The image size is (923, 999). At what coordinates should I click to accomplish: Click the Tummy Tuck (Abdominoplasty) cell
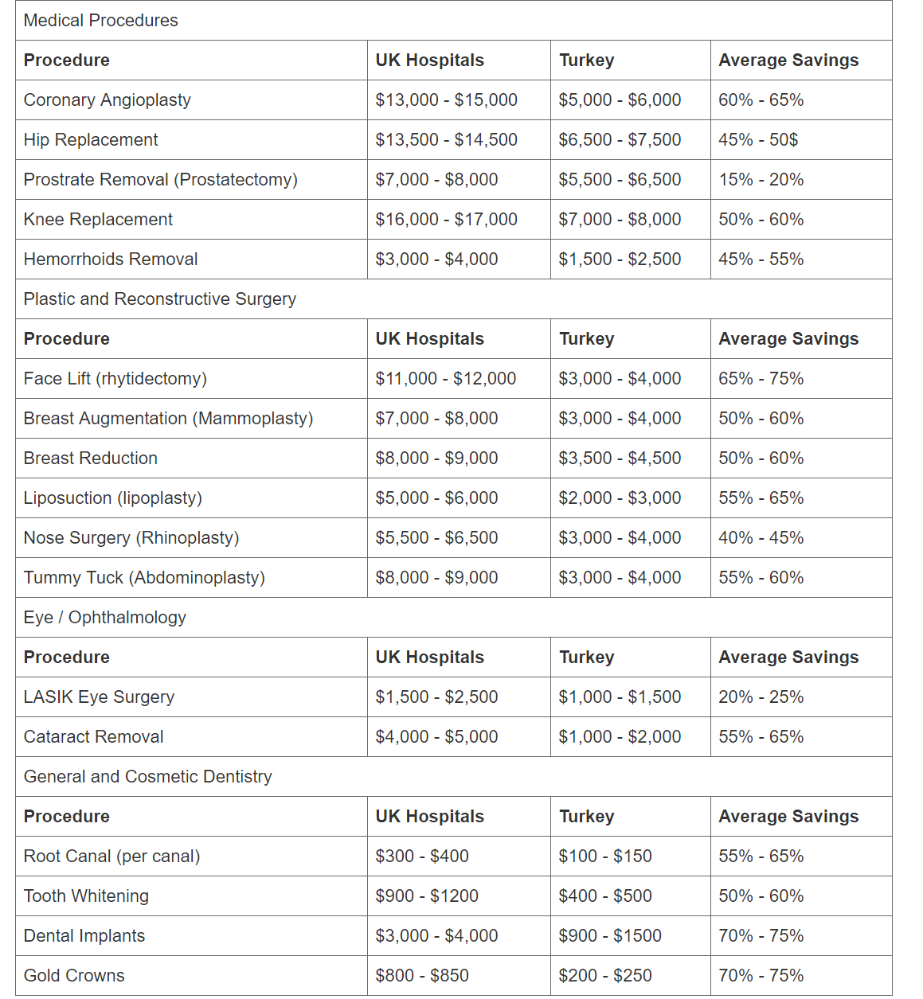[x=144, y=578]
